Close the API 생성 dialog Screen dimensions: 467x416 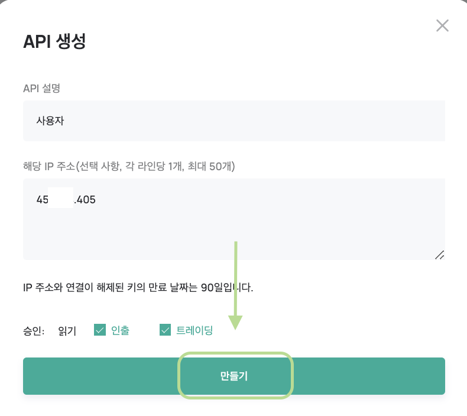click(442, 25)
